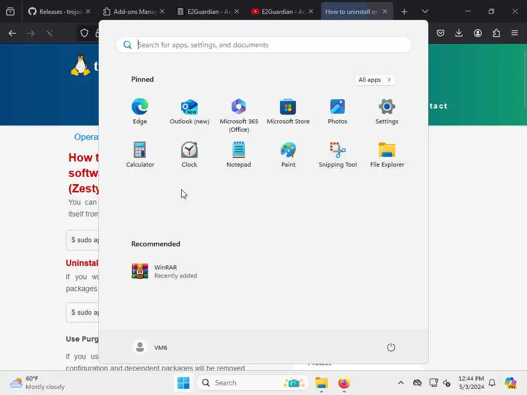Open the Firefox hamburger menu
The width and height of the screenshot is (527, 395).
tap(515, 33)
